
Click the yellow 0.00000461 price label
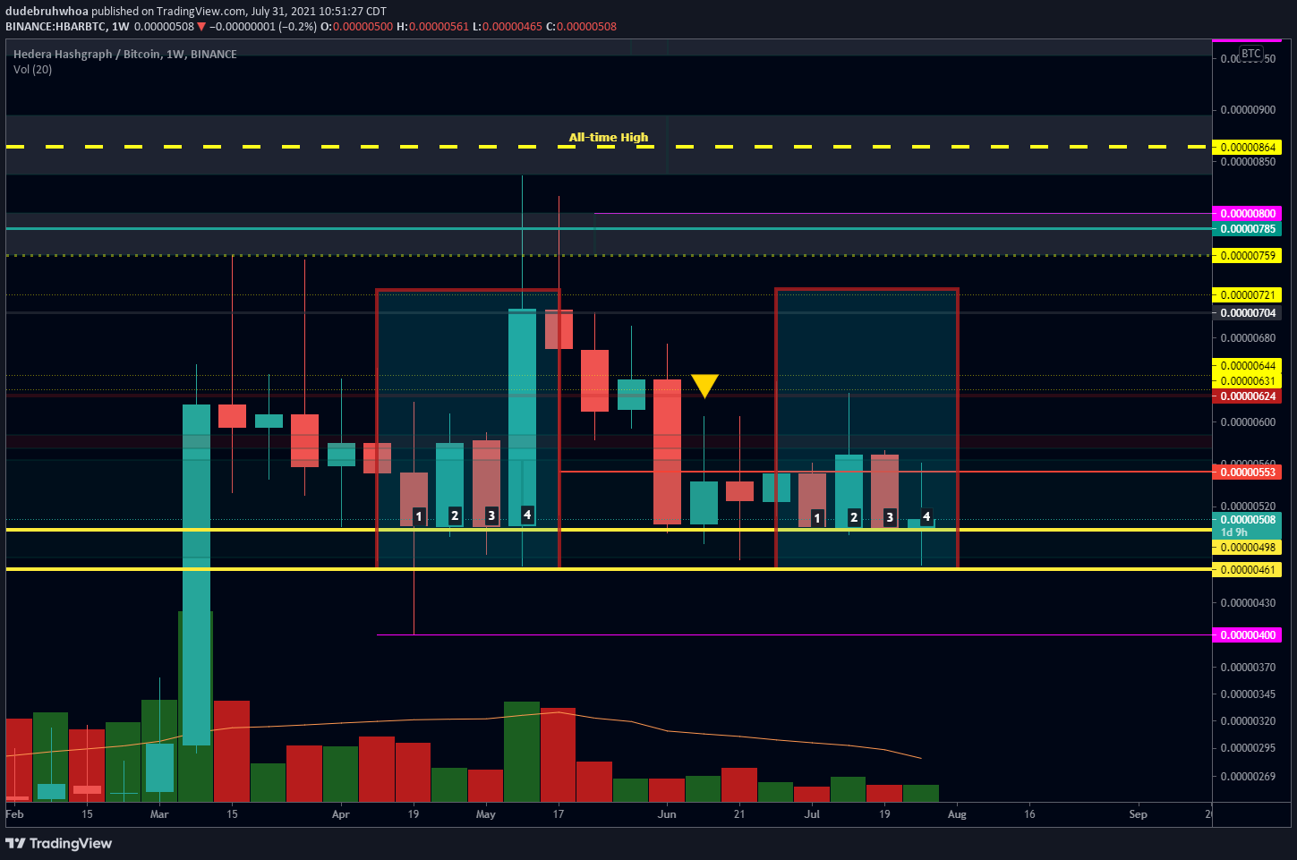pyautogui.click(x=1246, y=570)
